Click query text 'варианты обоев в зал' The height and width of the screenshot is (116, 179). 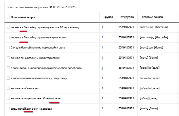point(25,88)
